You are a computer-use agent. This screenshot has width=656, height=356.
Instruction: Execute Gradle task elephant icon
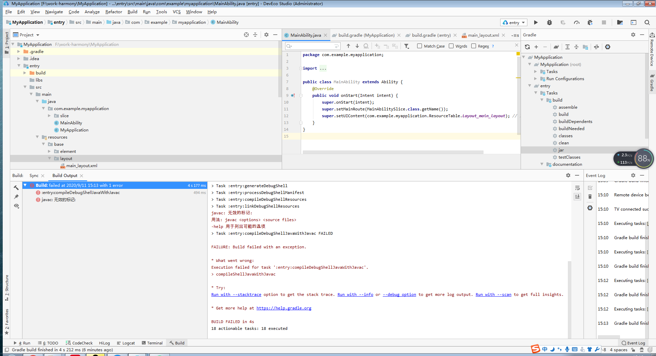tap(556, 47)
